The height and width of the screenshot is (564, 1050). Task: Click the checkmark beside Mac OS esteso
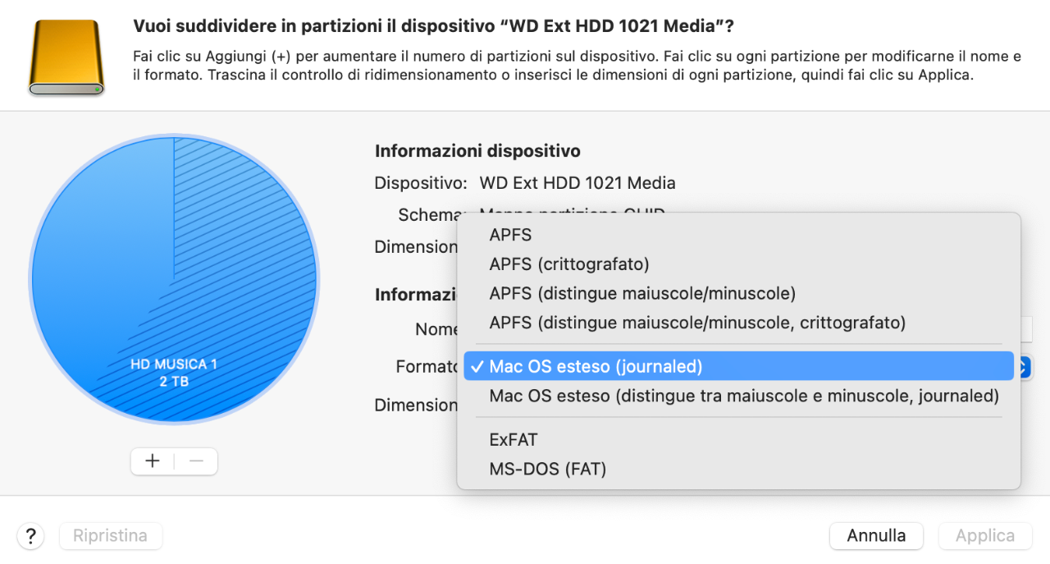tap(477, 366)
